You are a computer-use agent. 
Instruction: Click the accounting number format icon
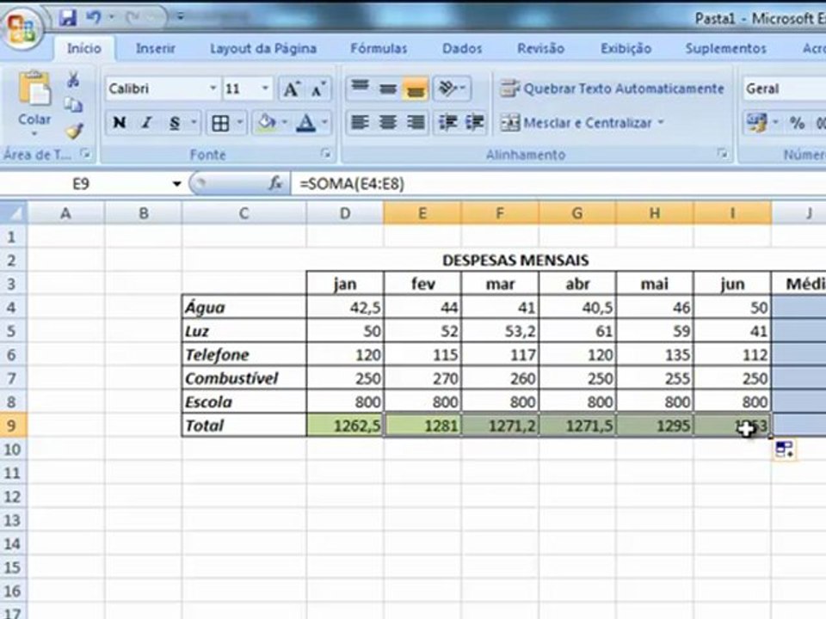pyautogui.click(x=756, y=123)
